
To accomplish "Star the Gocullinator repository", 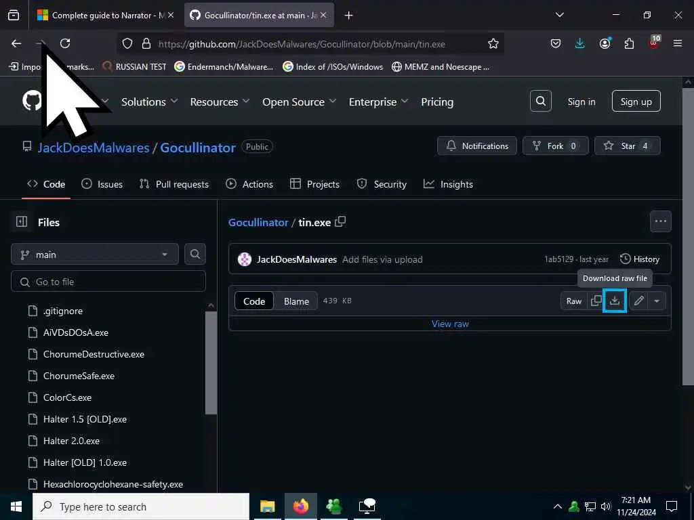I will 628,146.
